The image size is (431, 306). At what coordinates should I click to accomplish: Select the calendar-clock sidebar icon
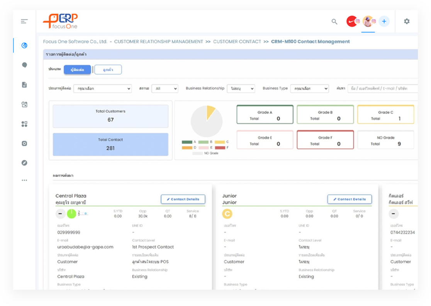tap(24, 105)
